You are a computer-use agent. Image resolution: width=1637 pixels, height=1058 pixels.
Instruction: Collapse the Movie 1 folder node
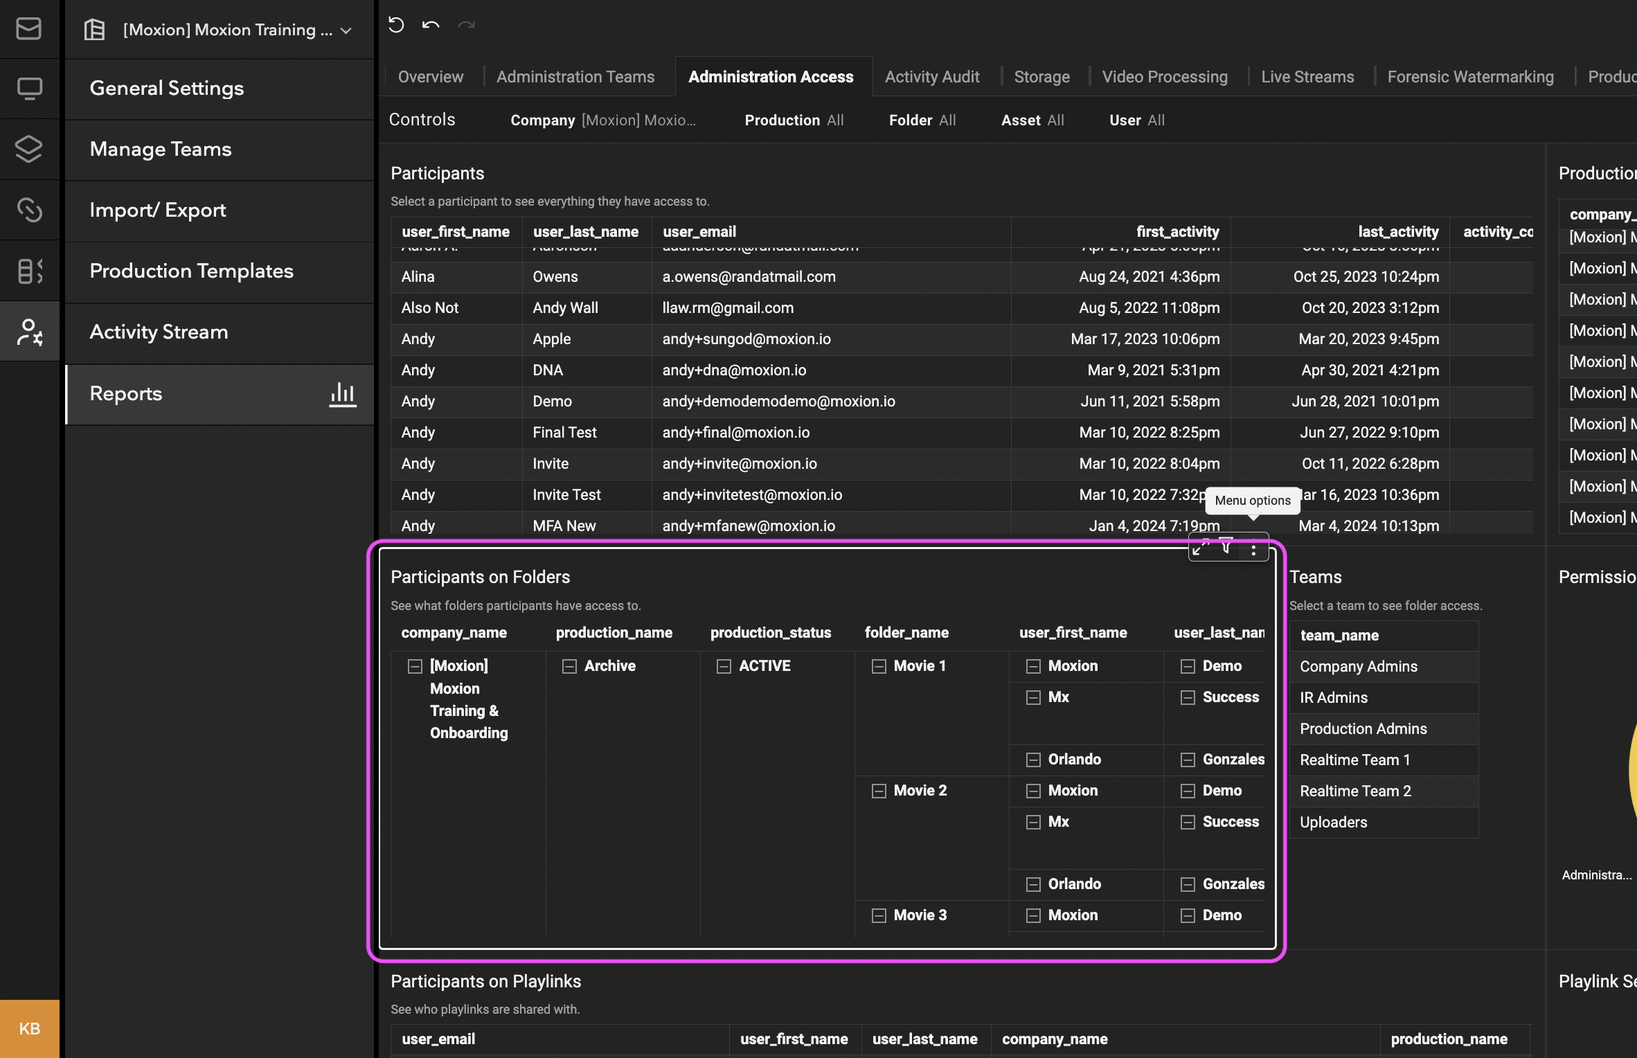[x=879, y=665]
